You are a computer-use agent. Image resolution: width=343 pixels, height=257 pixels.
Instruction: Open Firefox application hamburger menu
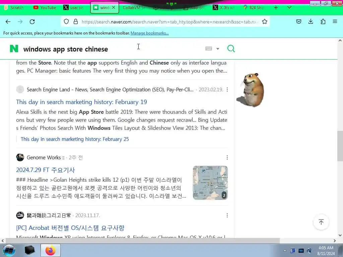tap(335, 21)
